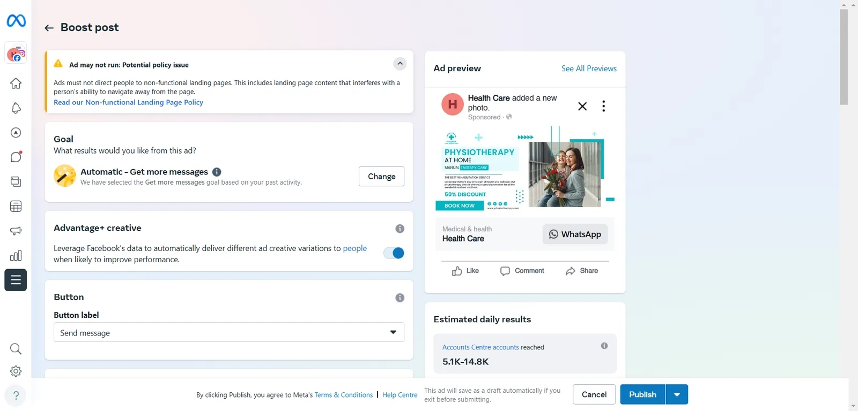
Task: Click the X on the ad preview
Action: (582, 106)
